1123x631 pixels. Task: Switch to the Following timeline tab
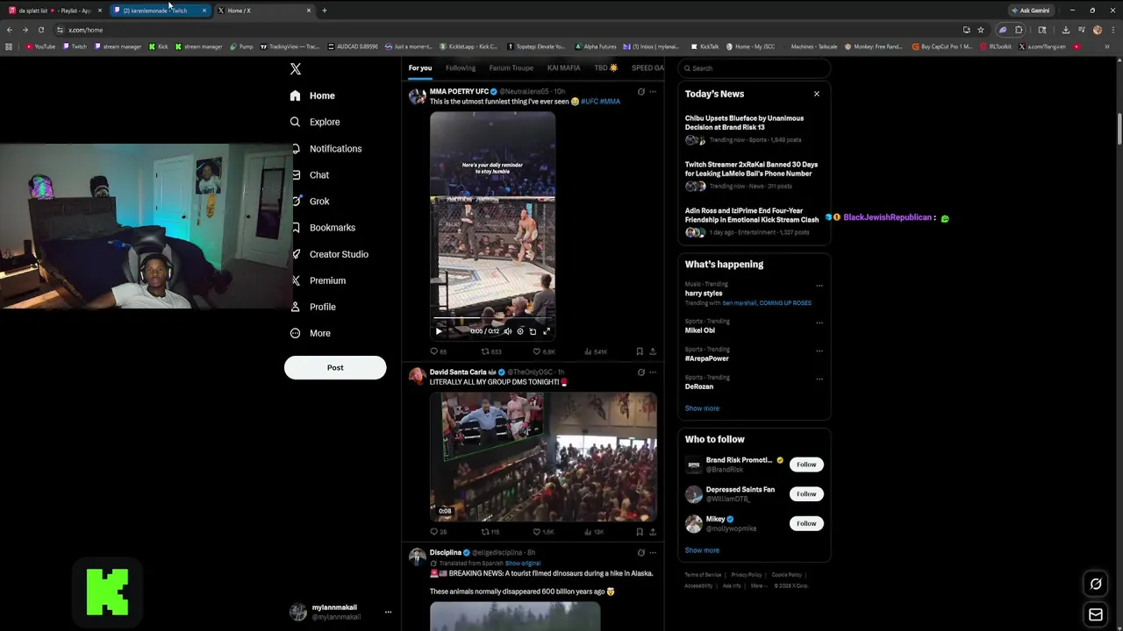point(460,67)
